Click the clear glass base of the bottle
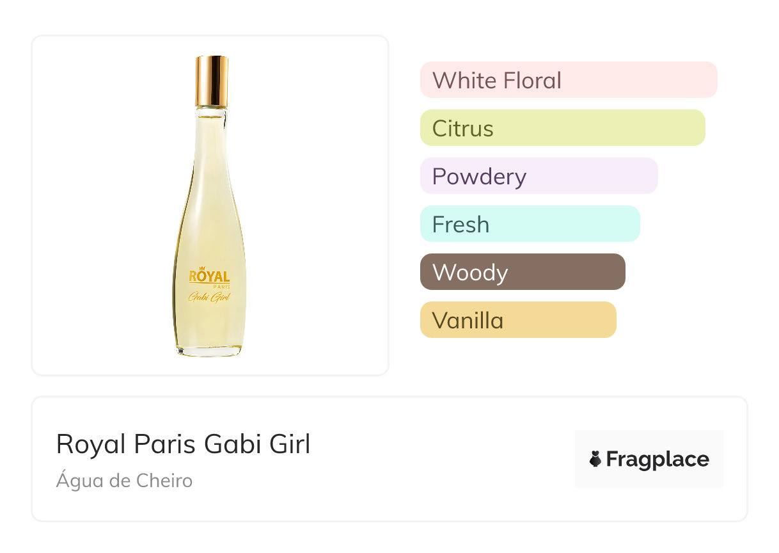 pos(209,351)
